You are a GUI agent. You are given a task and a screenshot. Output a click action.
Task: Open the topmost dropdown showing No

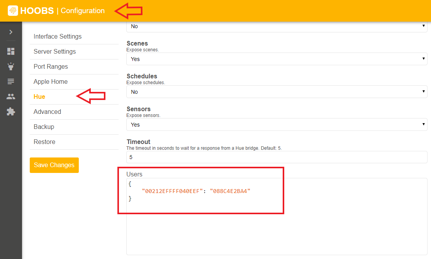point(277,27)
